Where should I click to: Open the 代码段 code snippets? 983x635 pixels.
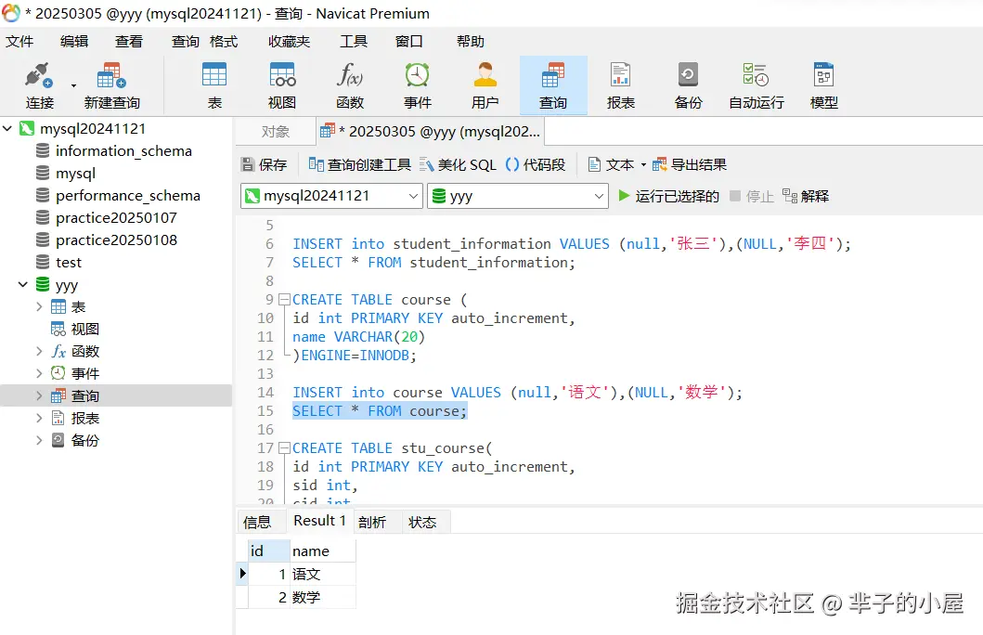point(536,165)
